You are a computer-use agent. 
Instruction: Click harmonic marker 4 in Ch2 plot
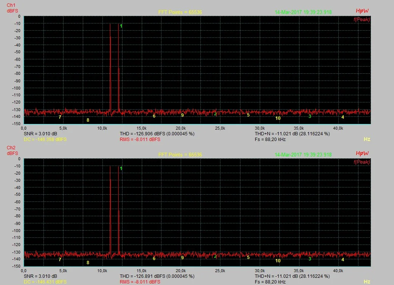pos(343,260)
